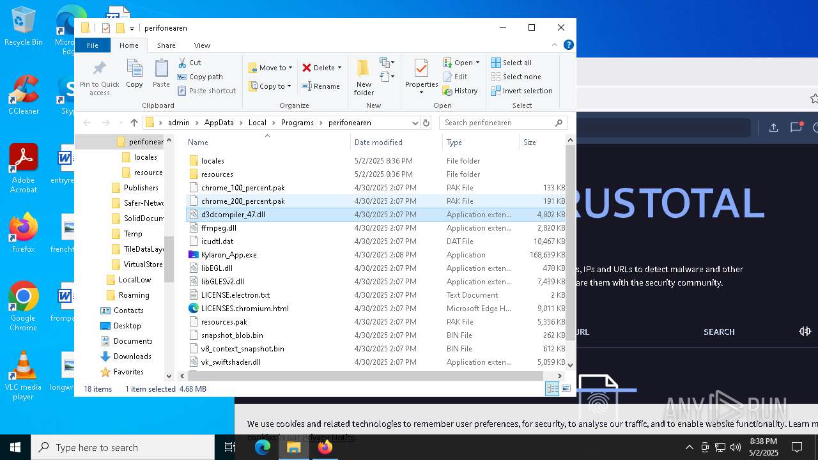Open the notification center on taskbar
The width and height of the screenshot is (818, 460).
click(797, 447)
